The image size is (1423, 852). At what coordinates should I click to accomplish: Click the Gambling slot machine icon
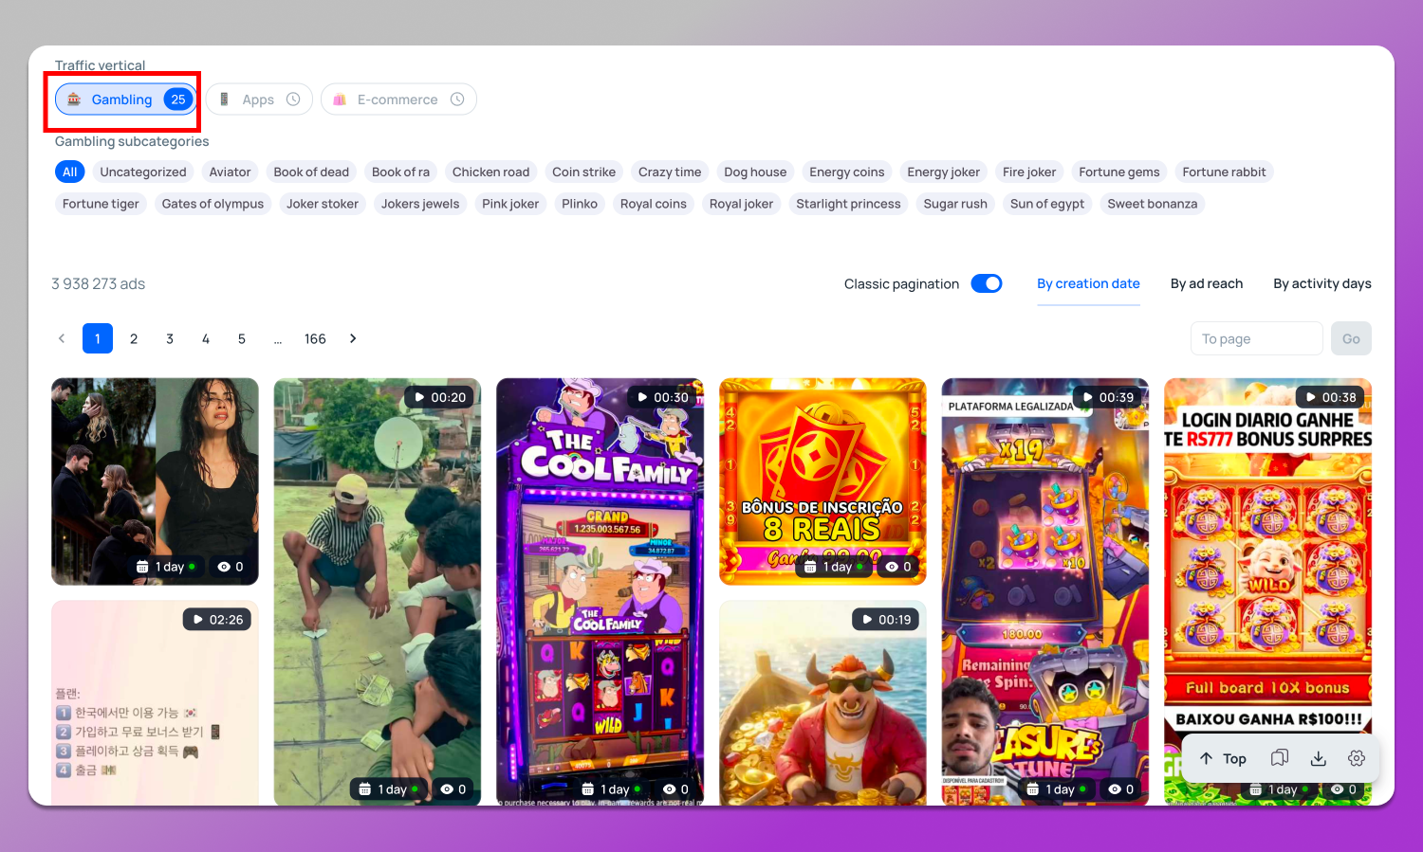click(x=74, y=100)
